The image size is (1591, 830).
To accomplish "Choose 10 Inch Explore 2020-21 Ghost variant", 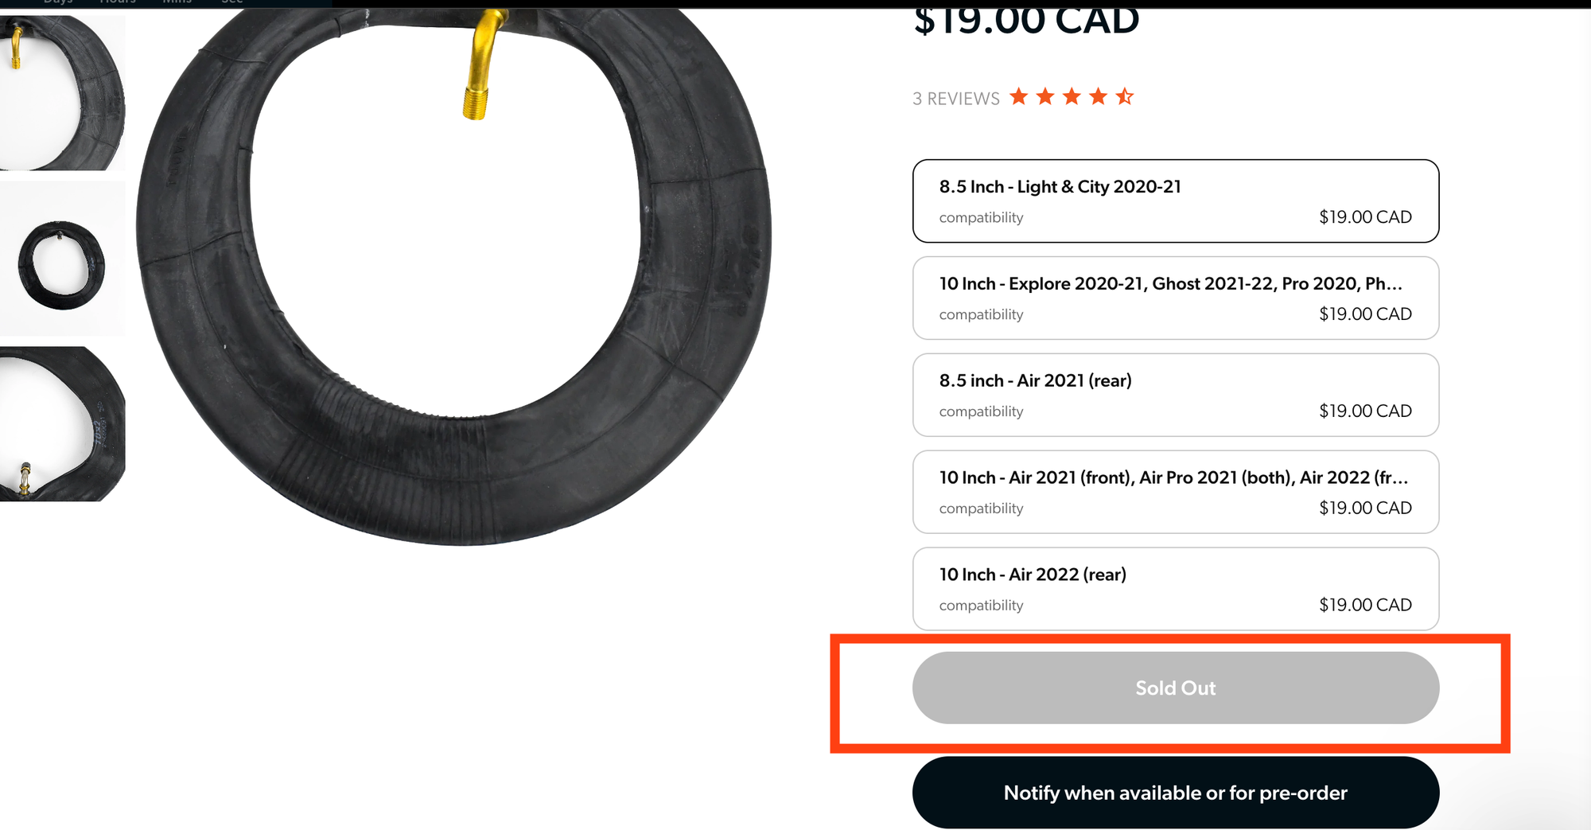I will point(1175,298).
